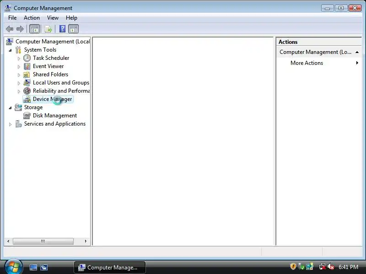
Task: Click the Local Users and Groups icon
Action: coord(27,83)
